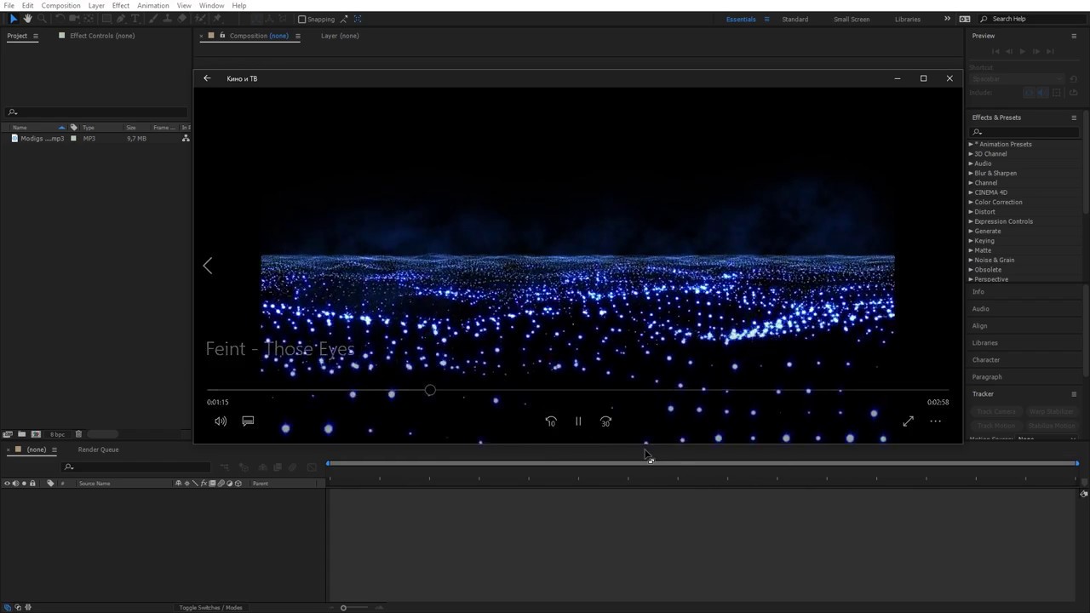Switch to Render Queue tab
Viewport: 1090px width, 613px height.
pos(99,450)
